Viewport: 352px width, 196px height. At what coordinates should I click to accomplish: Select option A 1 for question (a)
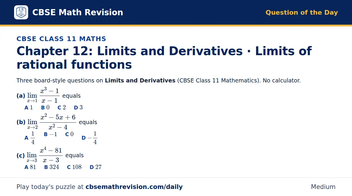pyautogui.click(x=29, y=108)
